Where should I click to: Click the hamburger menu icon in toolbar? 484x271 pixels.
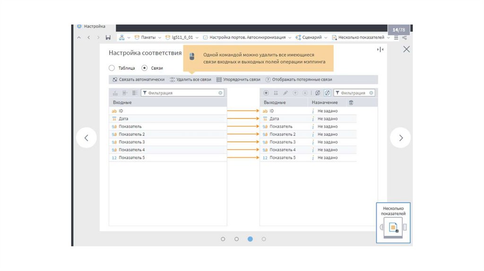click(x=396, y=37)
